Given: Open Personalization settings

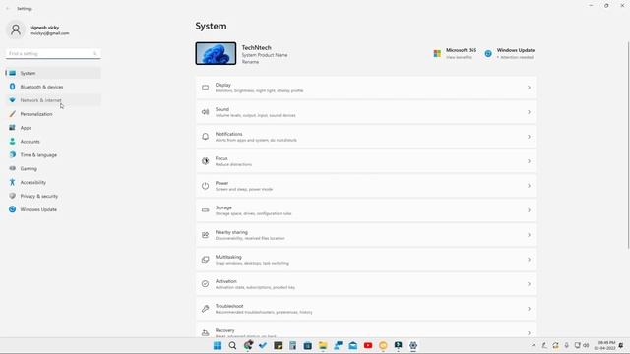Looking at the screenshot, I should (53, 114).
